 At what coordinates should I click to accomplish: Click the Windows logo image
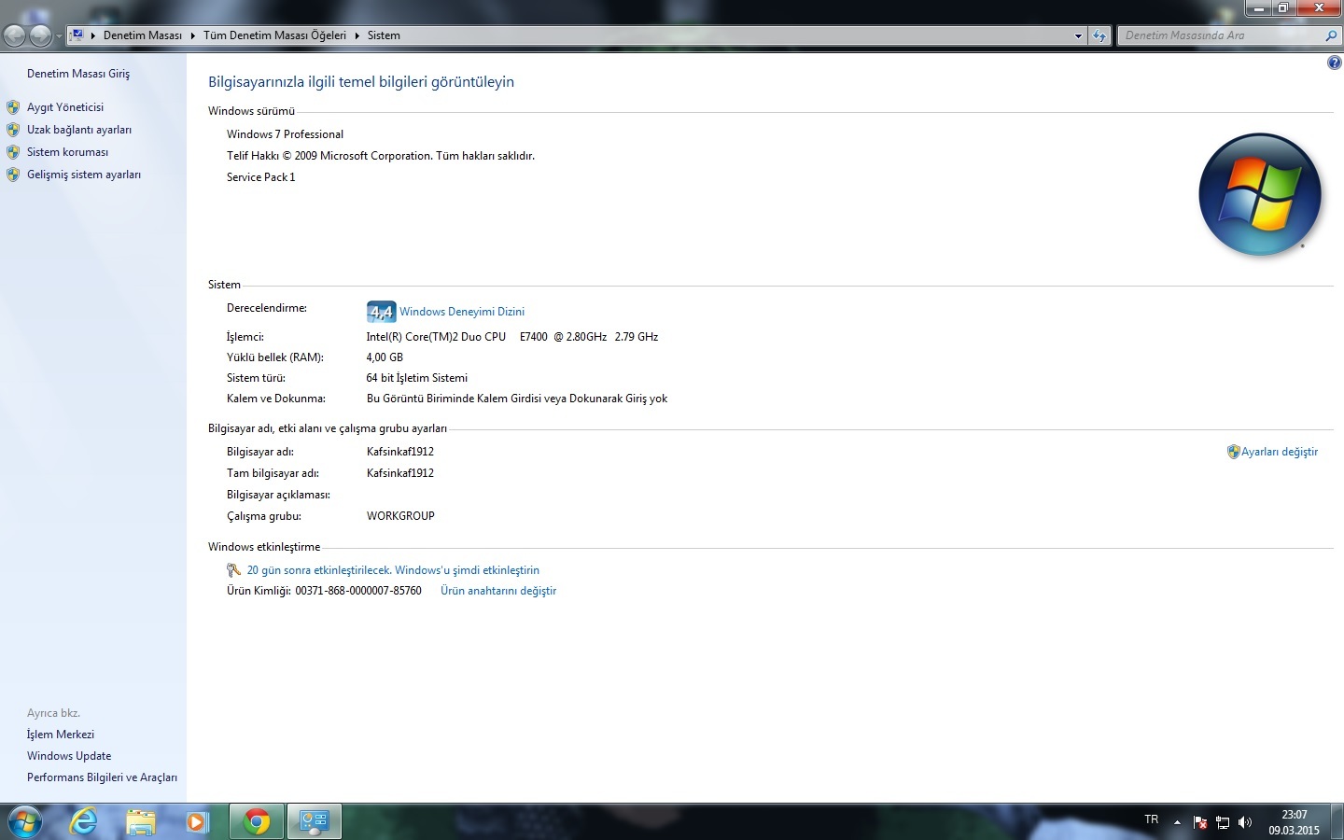point(1260,194)
